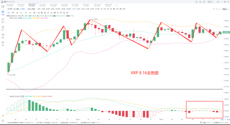230x125 pixels.
Task: Expand the crosshair tool dropdown arrow
Action: pyautogui.click(x=11, y=13)
